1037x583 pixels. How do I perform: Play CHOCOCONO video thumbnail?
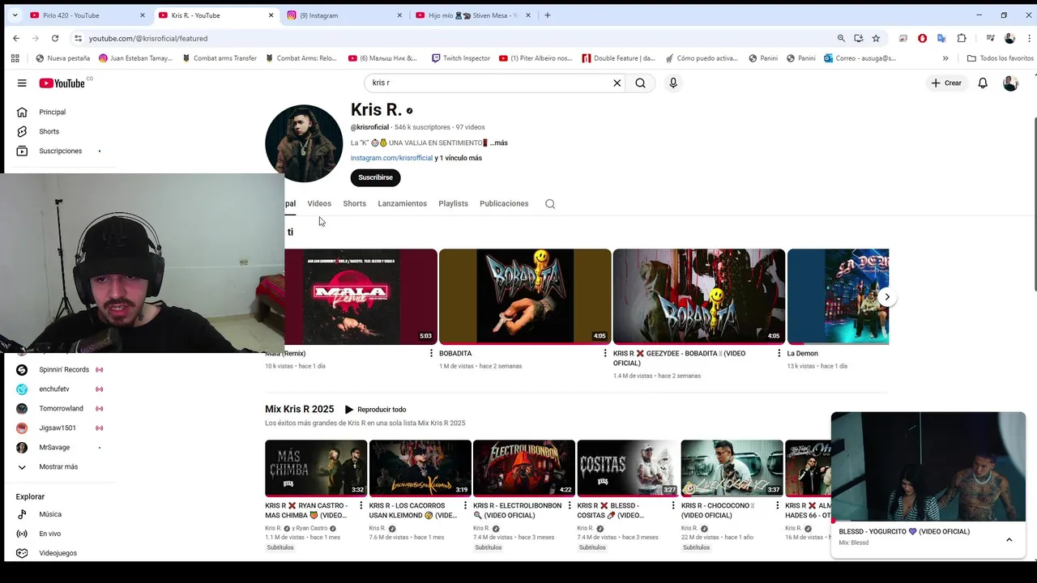(x=732, y=468)
